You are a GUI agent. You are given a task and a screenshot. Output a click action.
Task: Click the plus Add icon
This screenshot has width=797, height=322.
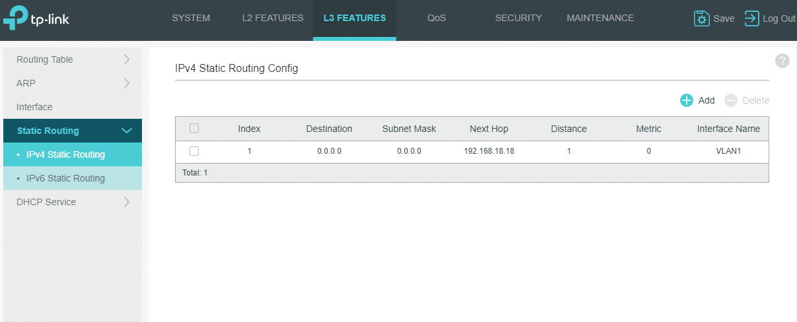[687, 100]
